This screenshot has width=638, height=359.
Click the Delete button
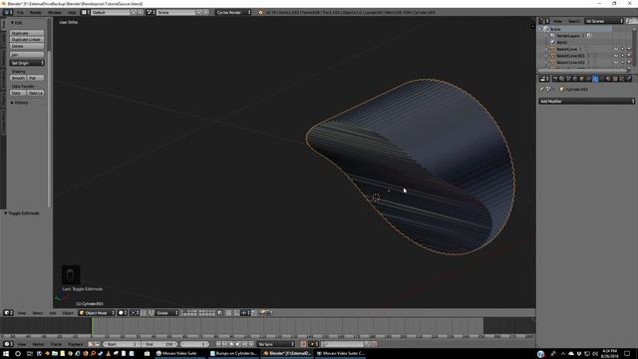[x=27, y=46]
